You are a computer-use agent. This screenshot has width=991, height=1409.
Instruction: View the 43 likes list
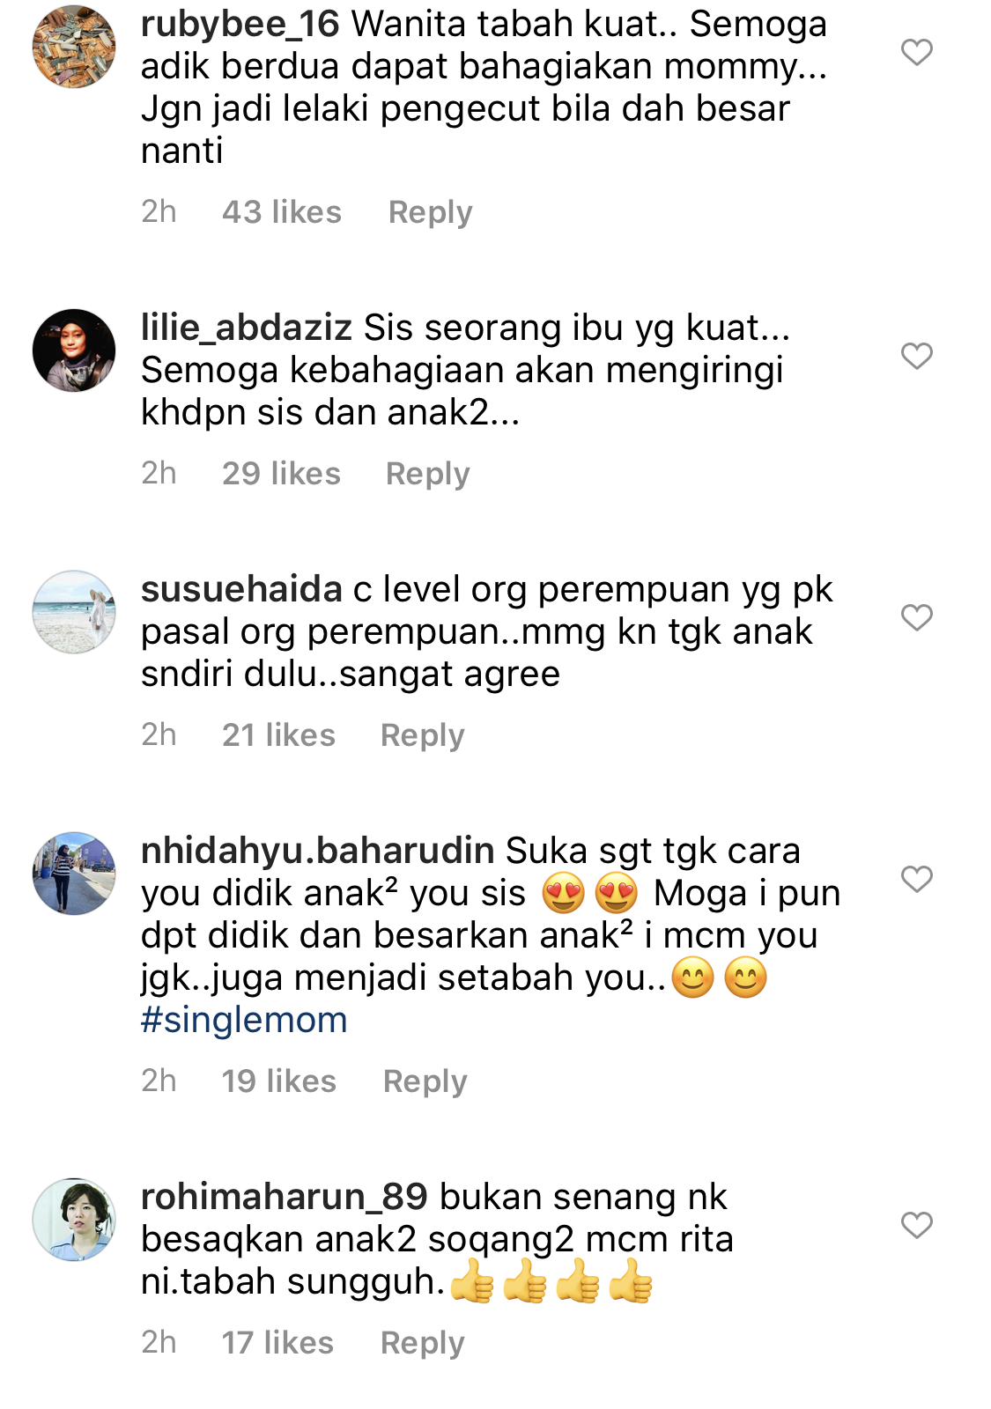tap(282, 212)
